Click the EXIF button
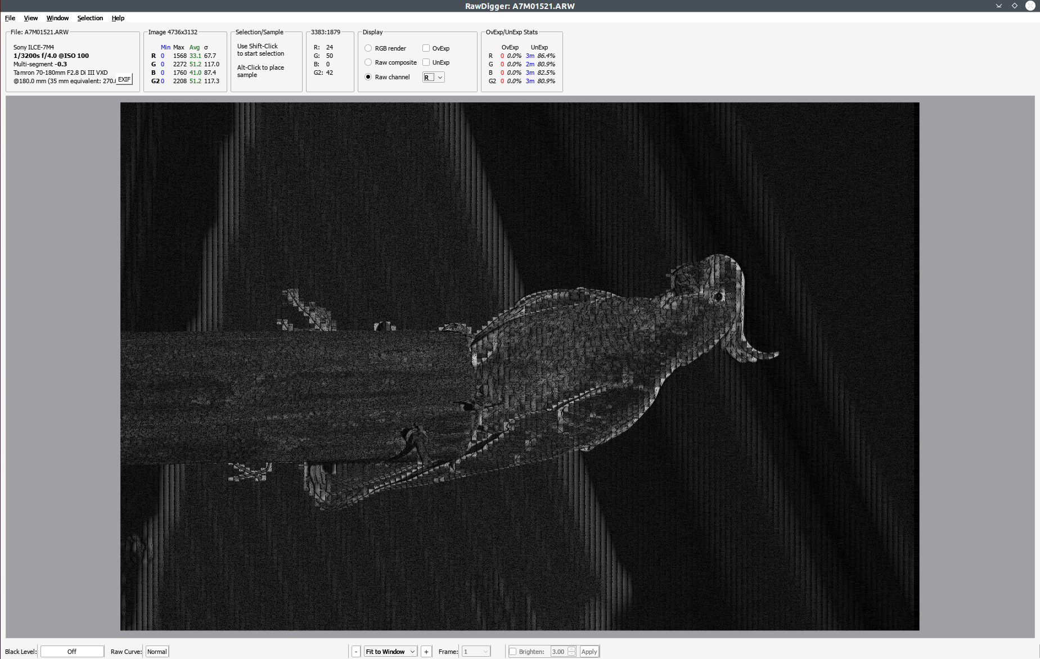This screenshot has height=659, width=1040. pyautogui.click(x=124, y=79)
